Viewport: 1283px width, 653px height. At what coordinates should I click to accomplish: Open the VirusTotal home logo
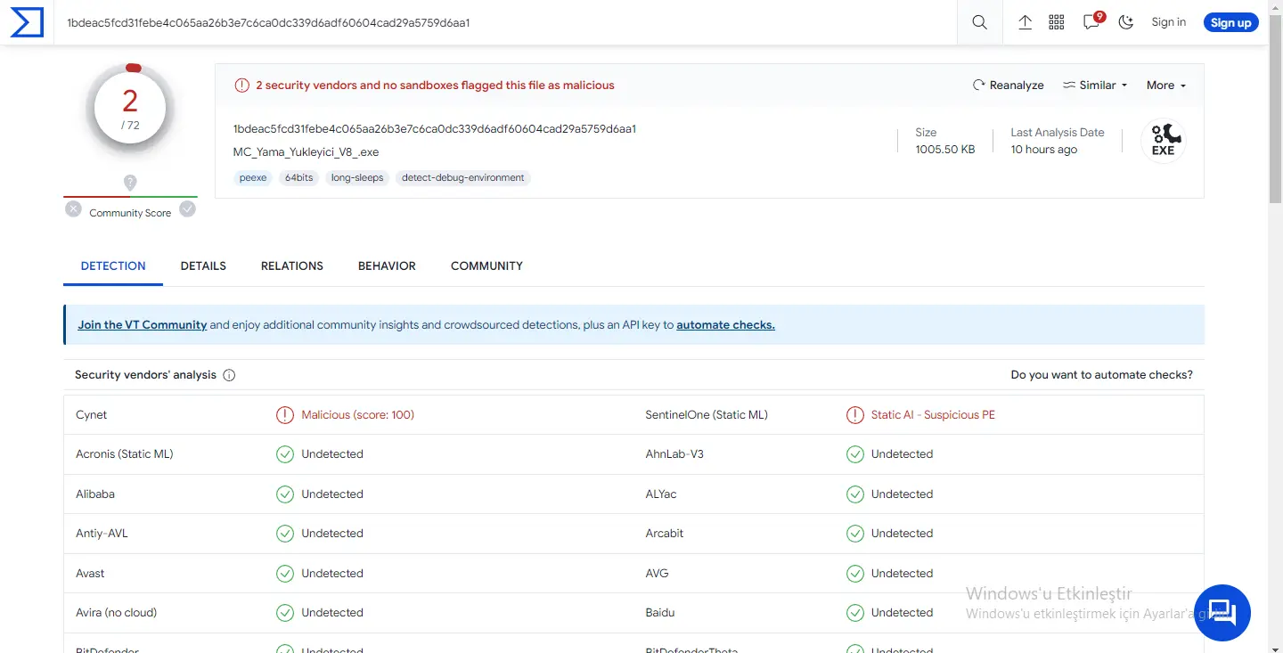(27, 22)
